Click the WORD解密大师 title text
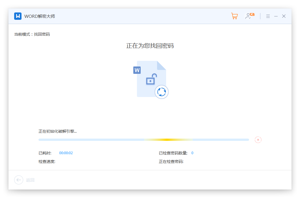Image resolution: width=300 pixels, height=198 pixels. click(40, 16)
